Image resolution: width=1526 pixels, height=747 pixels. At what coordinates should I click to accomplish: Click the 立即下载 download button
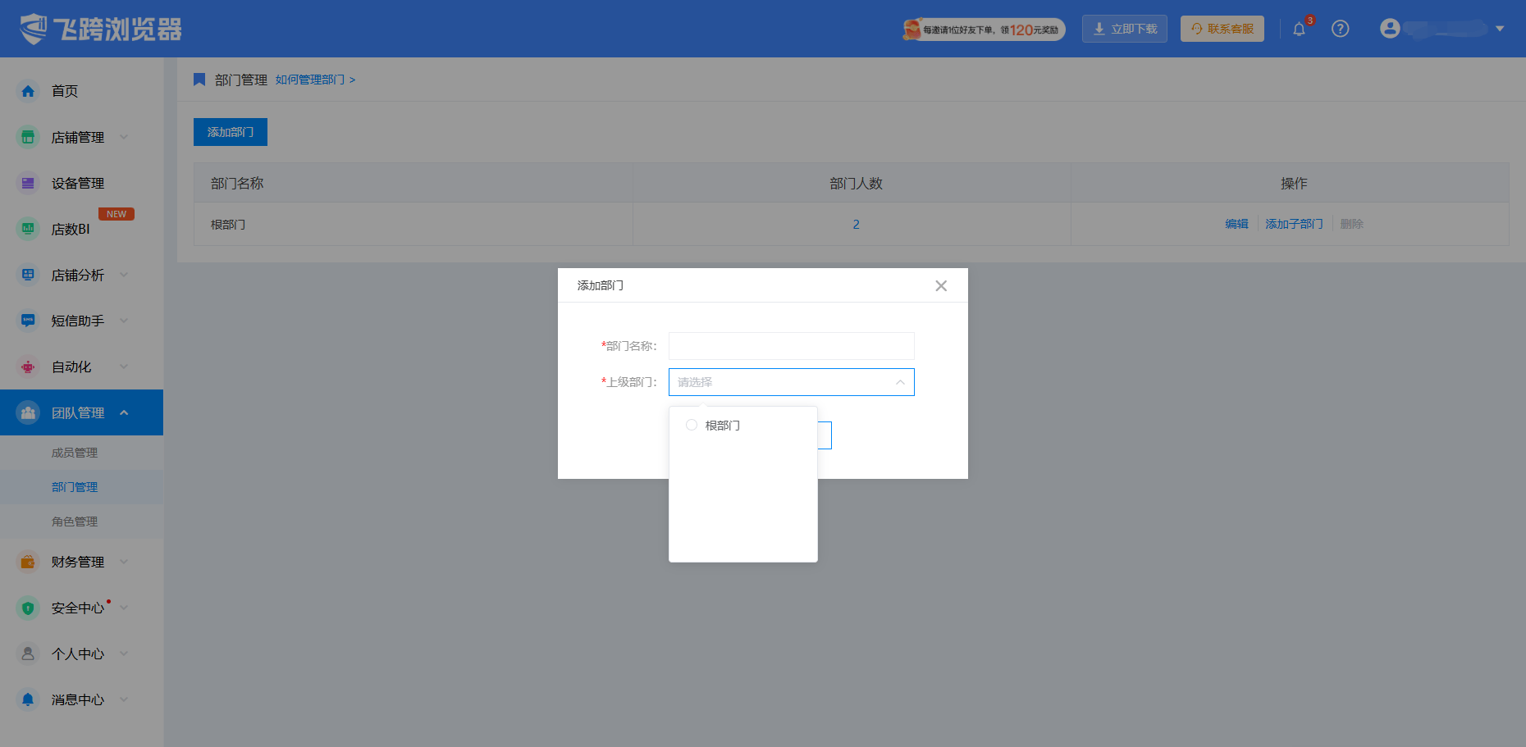1124,29
